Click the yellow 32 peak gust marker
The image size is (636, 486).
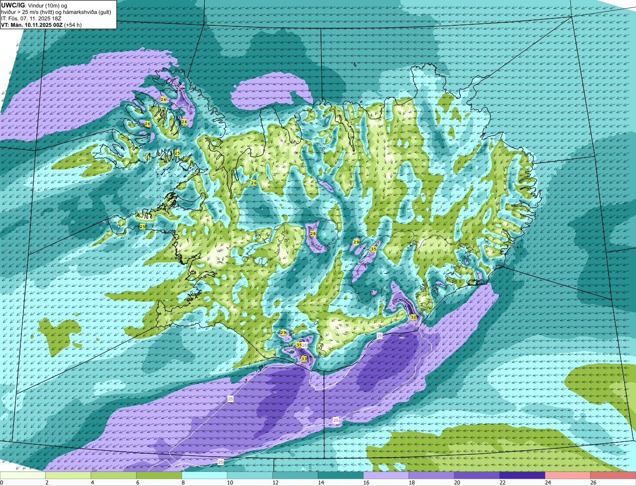(x=413, y=317)
